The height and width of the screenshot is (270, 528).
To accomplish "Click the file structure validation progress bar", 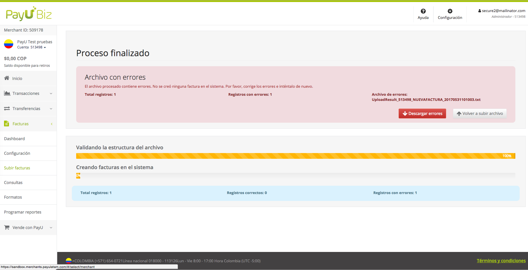I will coord(295,156).
